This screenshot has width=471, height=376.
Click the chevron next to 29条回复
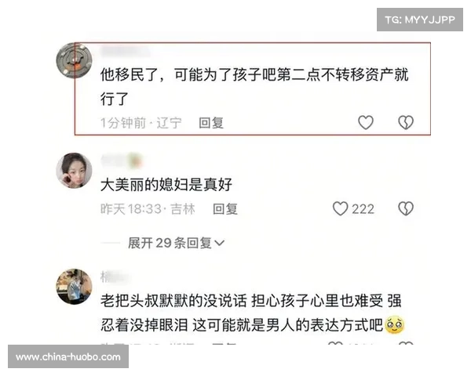click(220, 243)
